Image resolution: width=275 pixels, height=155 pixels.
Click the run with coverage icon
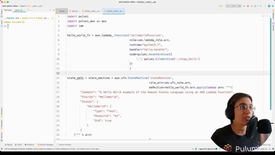[251, 6]
